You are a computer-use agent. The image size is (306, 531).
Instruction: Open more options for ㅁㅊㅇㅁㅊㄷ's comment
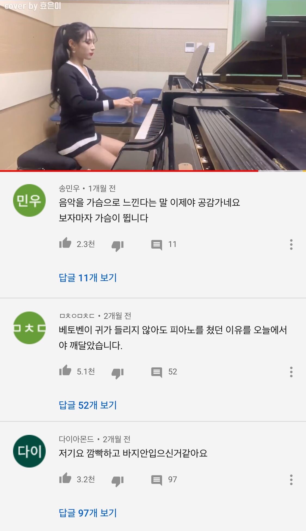(291, 372)
